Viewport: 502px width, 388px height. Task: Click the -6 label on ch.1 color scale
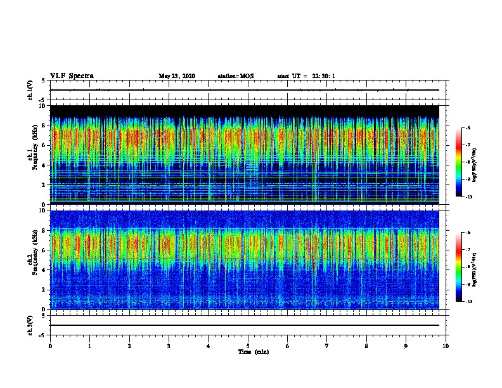pyautogui.click(x=468, y=127)
